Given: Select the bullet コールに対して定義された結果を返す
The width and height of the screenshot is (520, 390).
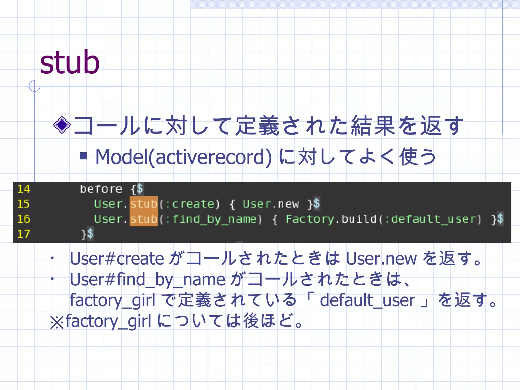Looking at the screenshot, I should tap(268, 125).
